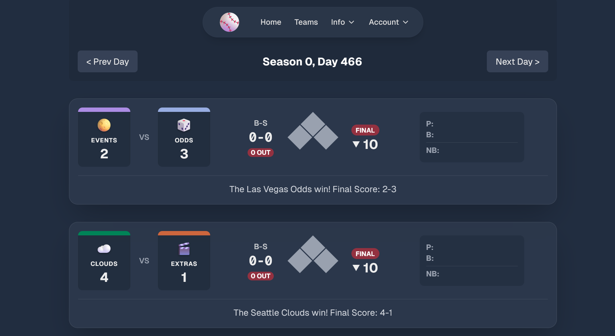Click the Las Vegas Odds win message

click(x=313, y=189)
